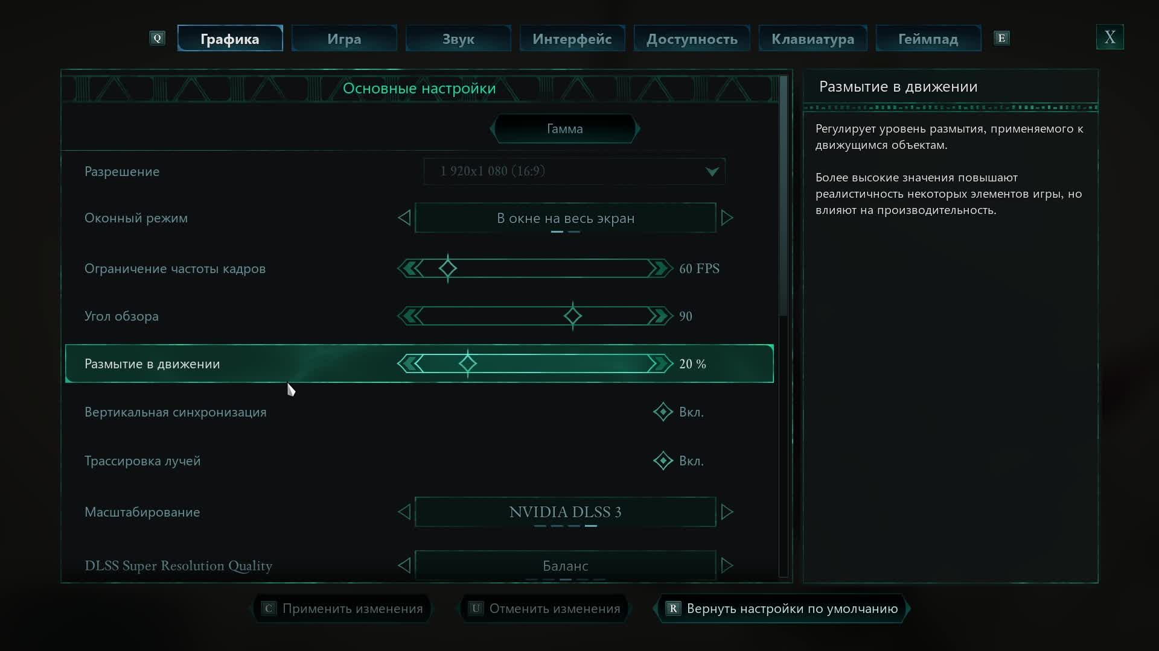Click the E shoulder button icon

point(1002,37)
